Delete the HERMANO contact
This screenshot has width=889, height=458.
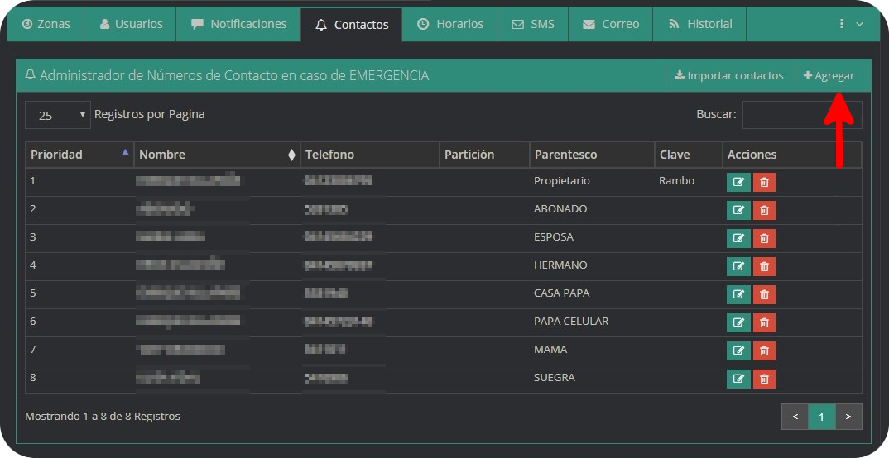coord(764,266)
